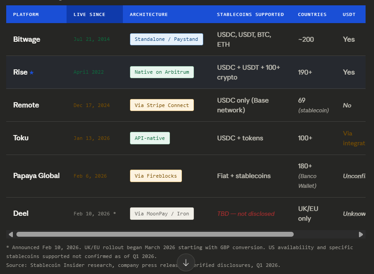The height and width of the screenshot is (274, 374).
Task: Click the USDT column header
Action: click(x=349, y=14)
